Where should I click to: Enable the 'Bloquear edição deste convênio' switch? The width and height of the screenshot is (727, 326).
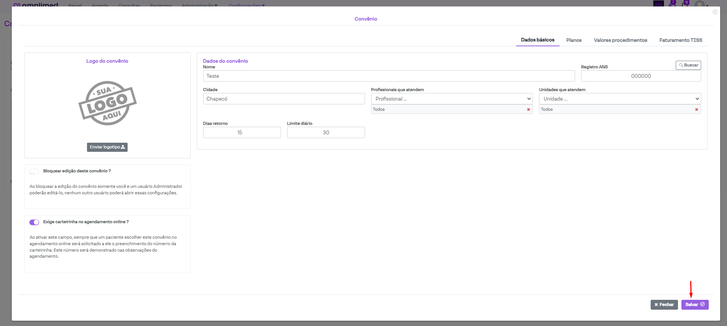(34, 172)
